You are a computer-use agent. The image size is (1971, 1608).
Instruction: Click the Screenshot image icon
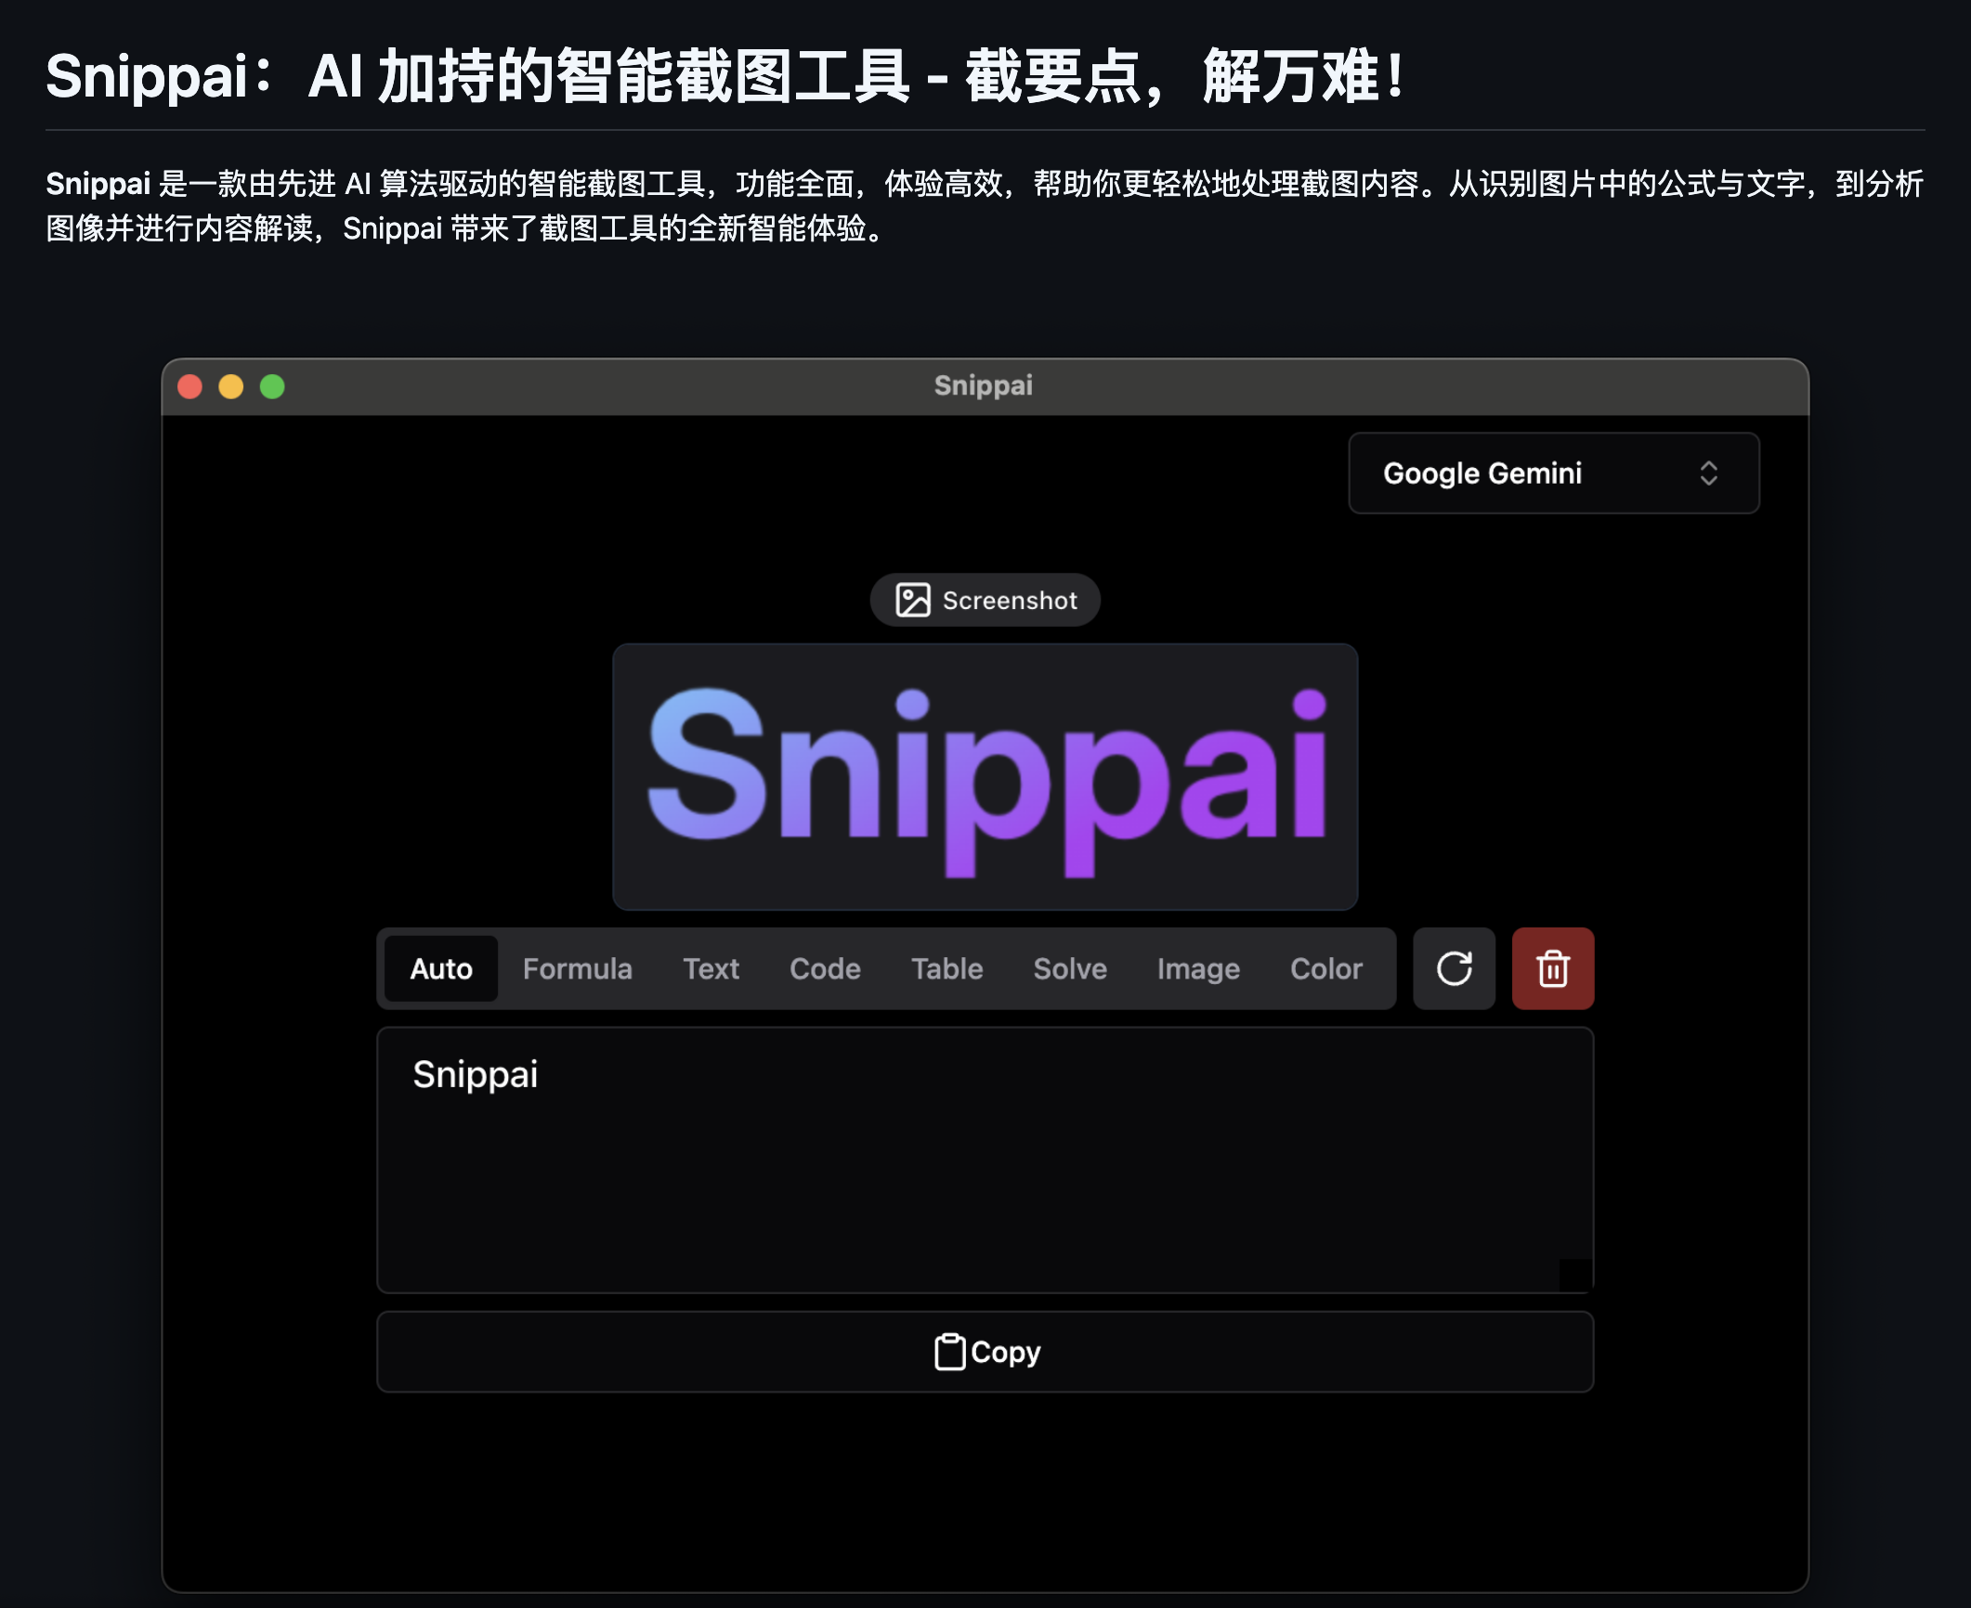coord(912,600)
